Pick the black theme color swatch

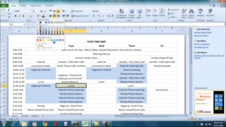tap(41, 23)
